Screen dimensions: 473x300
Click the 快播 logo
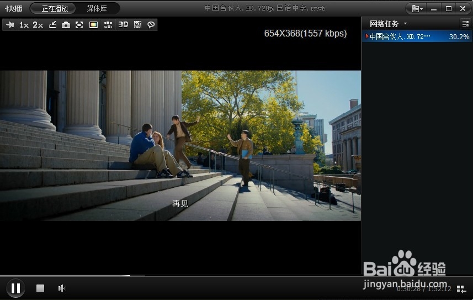pos(14,8)
